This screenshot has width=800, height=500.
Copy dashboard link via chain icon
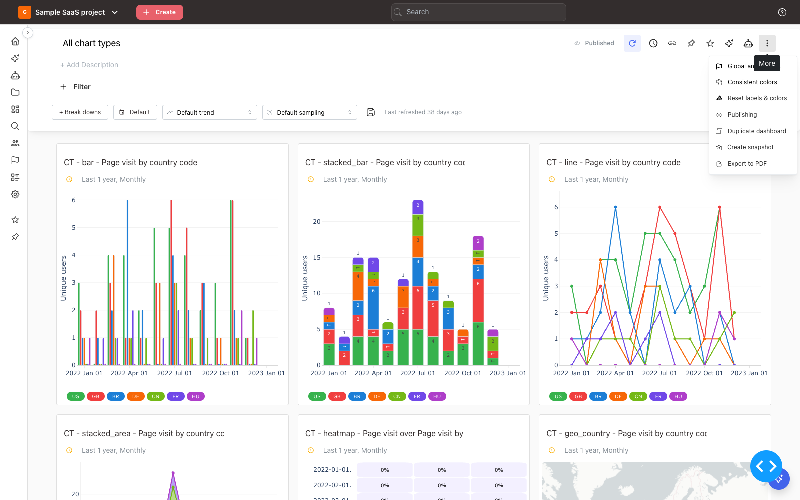672,43
